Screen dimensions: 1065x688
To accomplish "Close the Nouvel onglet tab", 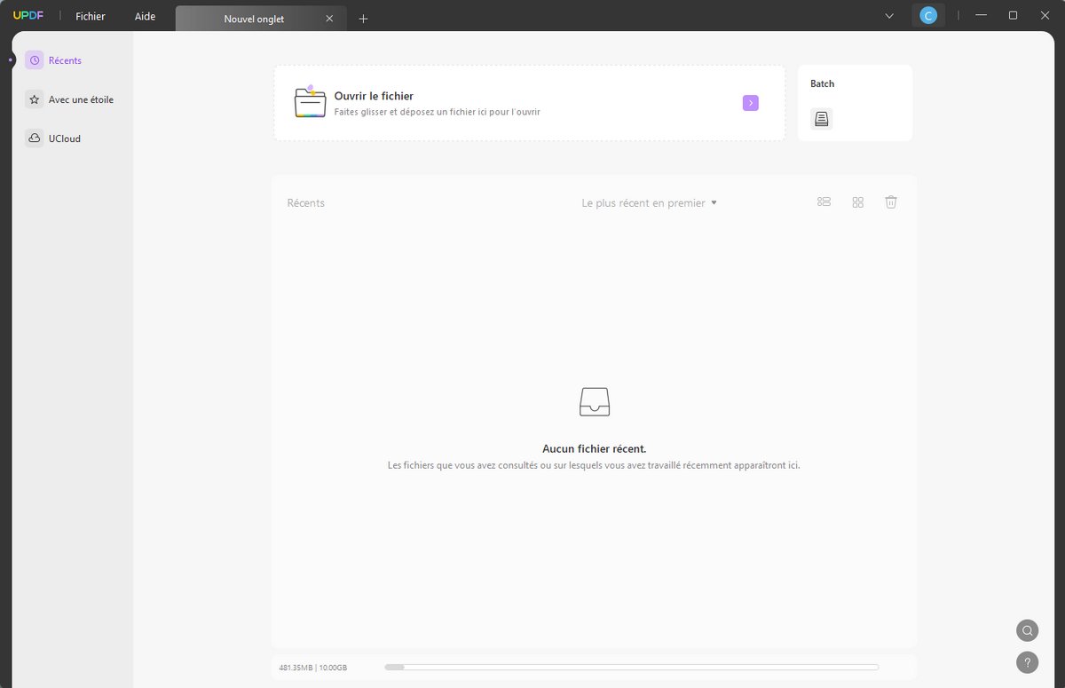I will [329, 19].
